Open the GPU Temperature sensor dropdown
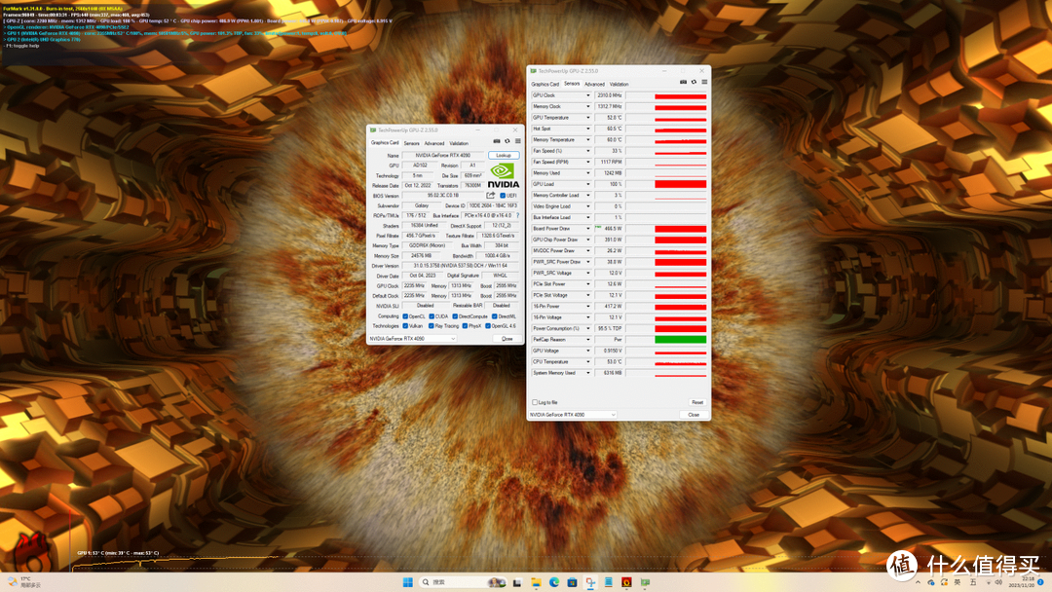 (588, 118)
